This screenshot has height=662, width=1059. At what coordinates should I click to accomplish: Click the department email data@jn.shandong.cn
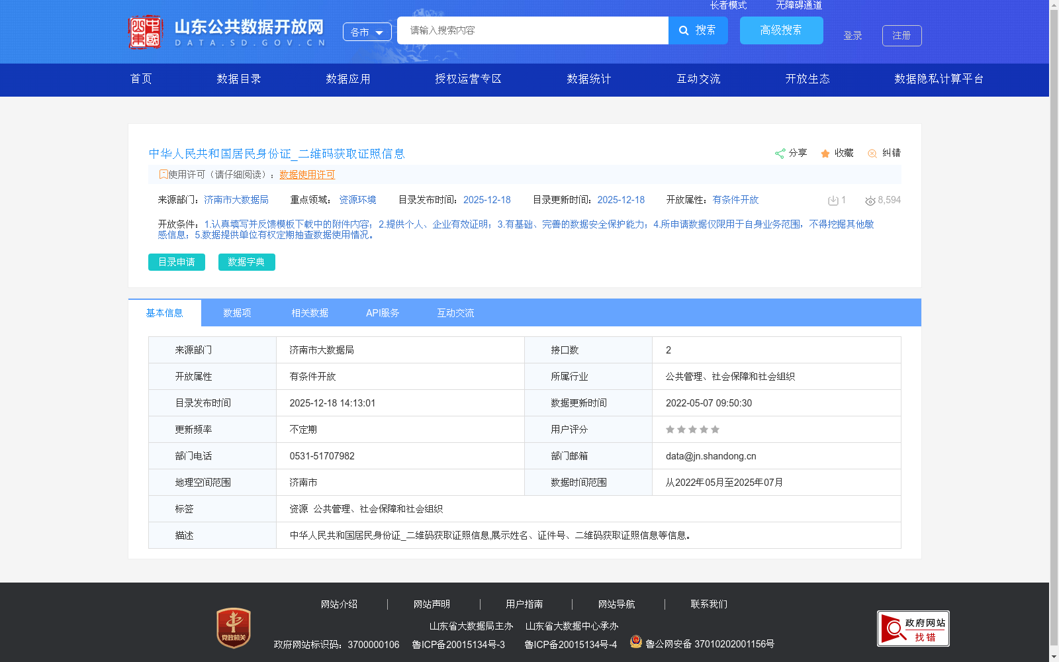(x=711, y=456)
